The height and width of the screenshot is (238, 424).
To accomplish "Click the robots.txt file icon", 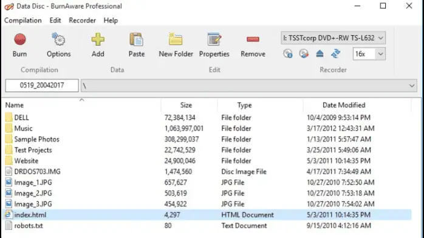I will (9, 226).
